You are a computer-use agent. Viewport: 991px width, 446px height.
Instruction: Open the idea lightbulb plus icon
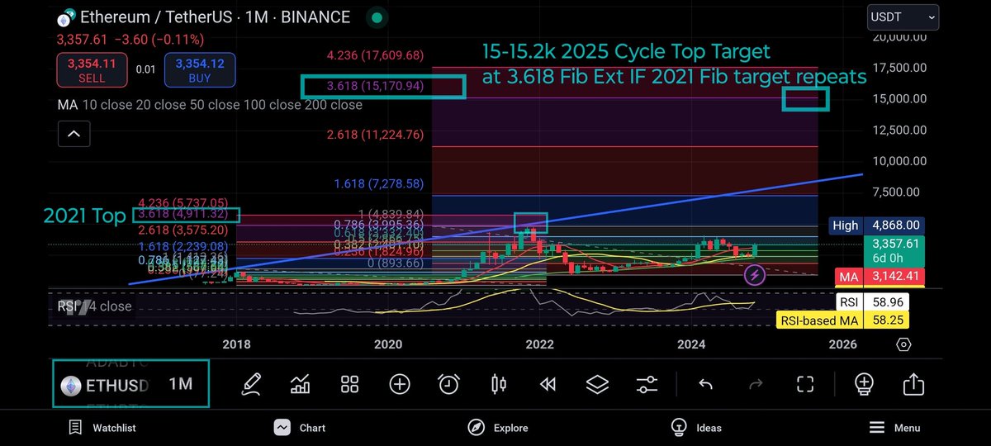pyautogui.click(x=864, y=384)
